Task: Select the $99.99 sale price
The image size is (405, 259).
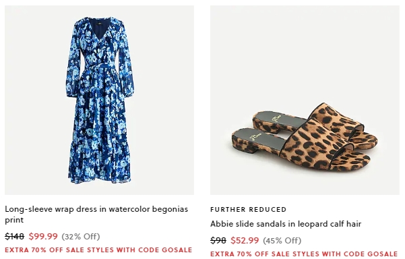Action: (x=43, y=236)
